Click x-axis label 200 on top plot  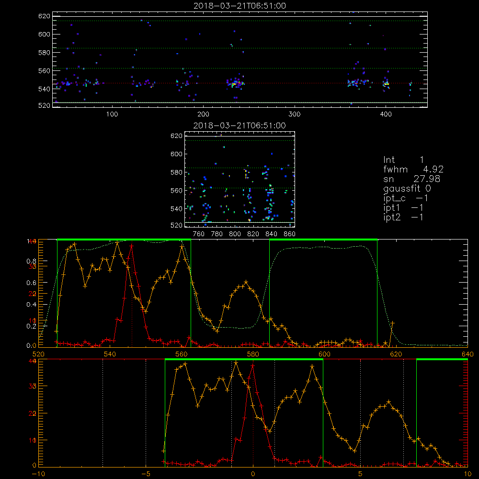[203, 114]
